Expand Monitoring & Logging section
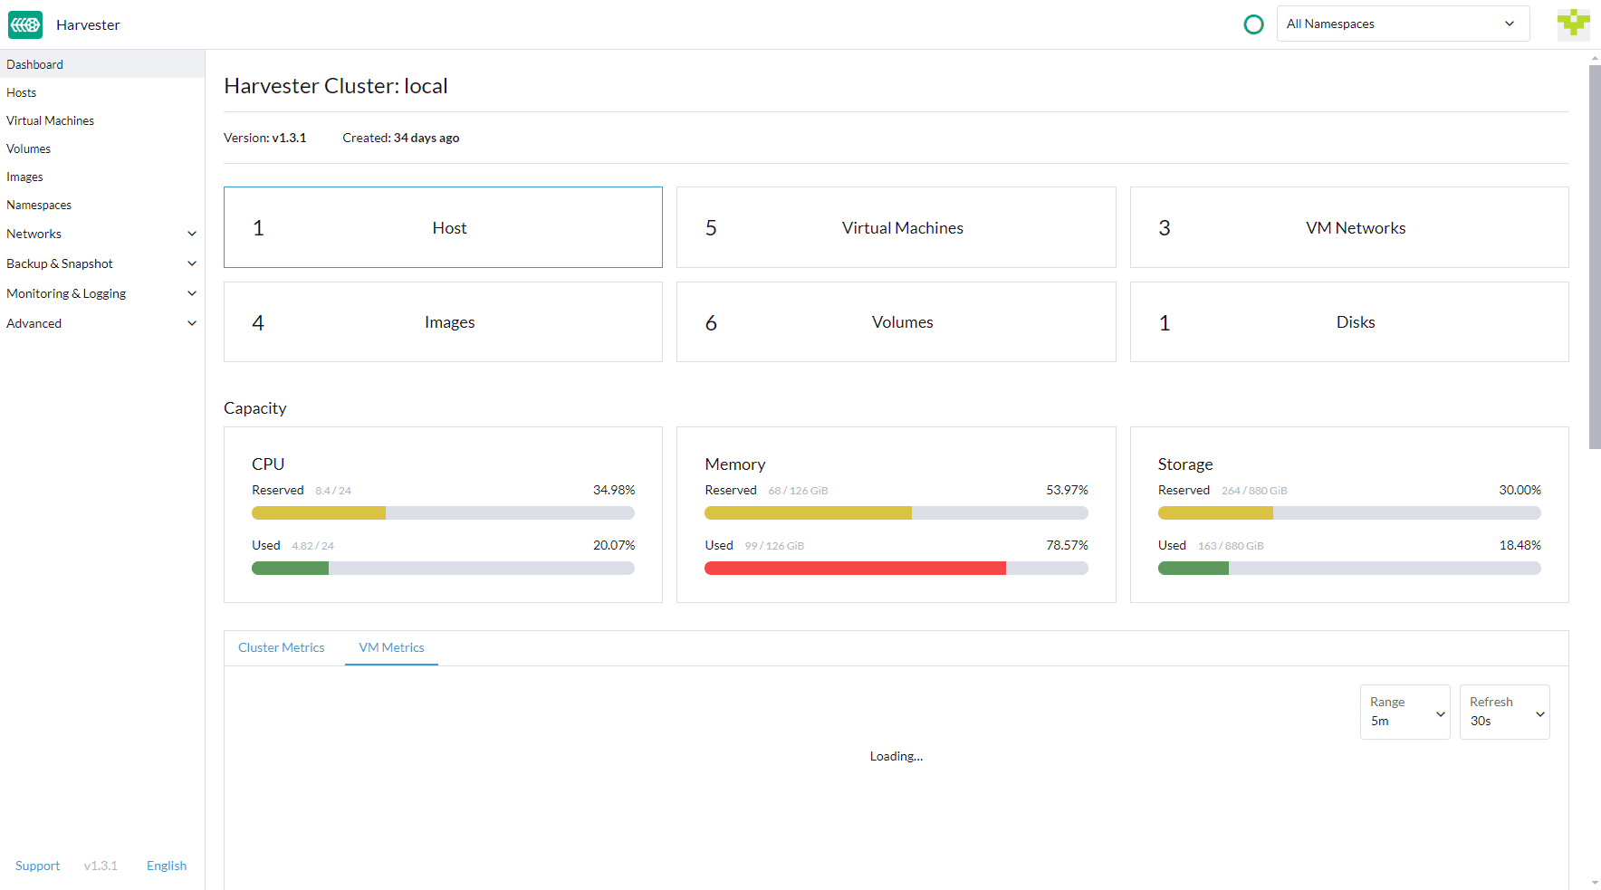This screenshot has width=1601, height=890. 102,293
